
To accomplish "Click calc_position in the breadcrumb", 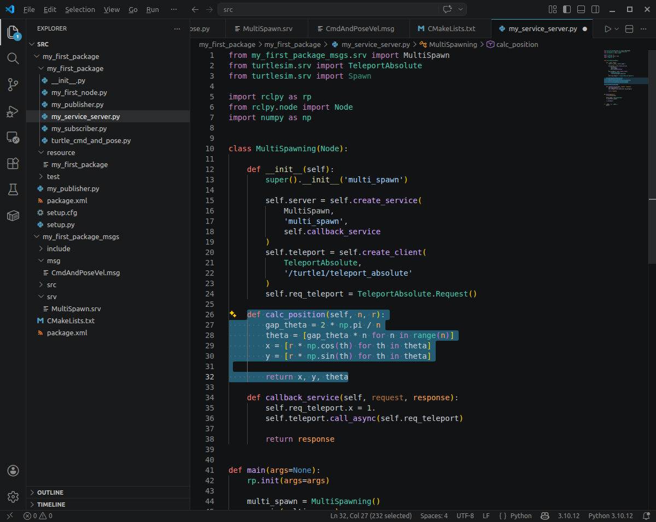I will [517, 44].
